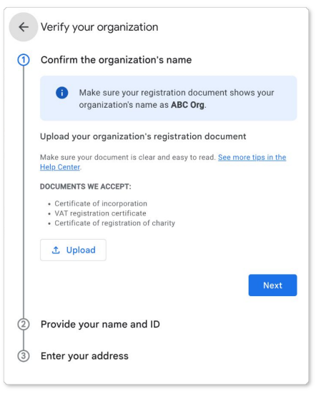Viewport: 316px width, 396px height.
Task: Click the 'Certificate of incorporation' list item
Action: pyautogui.click(x=101, y=203)
